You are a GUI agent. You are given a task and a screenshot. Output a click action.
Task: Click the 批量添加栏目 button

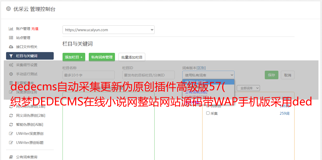[132, 57]
